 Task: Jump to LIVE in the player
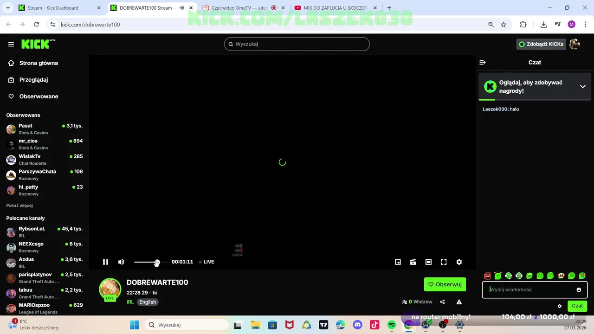[x=207, y=262]
